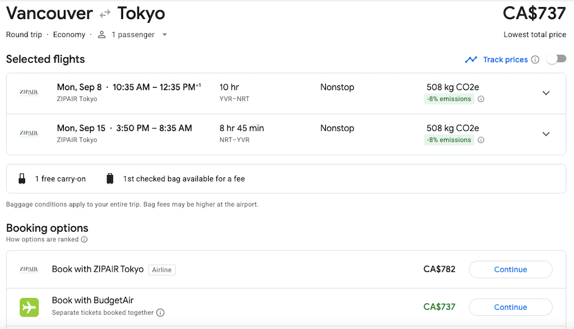Toggle the Track prices switch
Image resolution: width=574 pixels, height=329 pixels.
(x=557, y=59)
